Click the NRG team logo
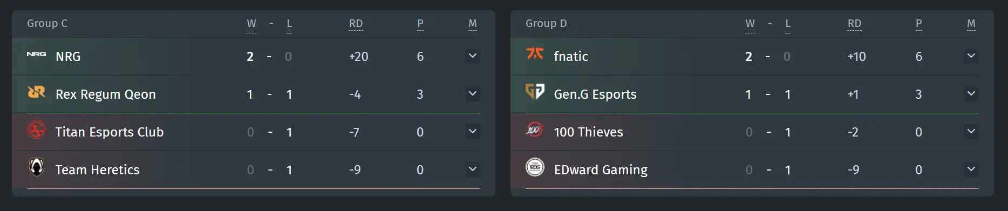The height and width of the screenshot is (211, 1008). coord(36,54)
